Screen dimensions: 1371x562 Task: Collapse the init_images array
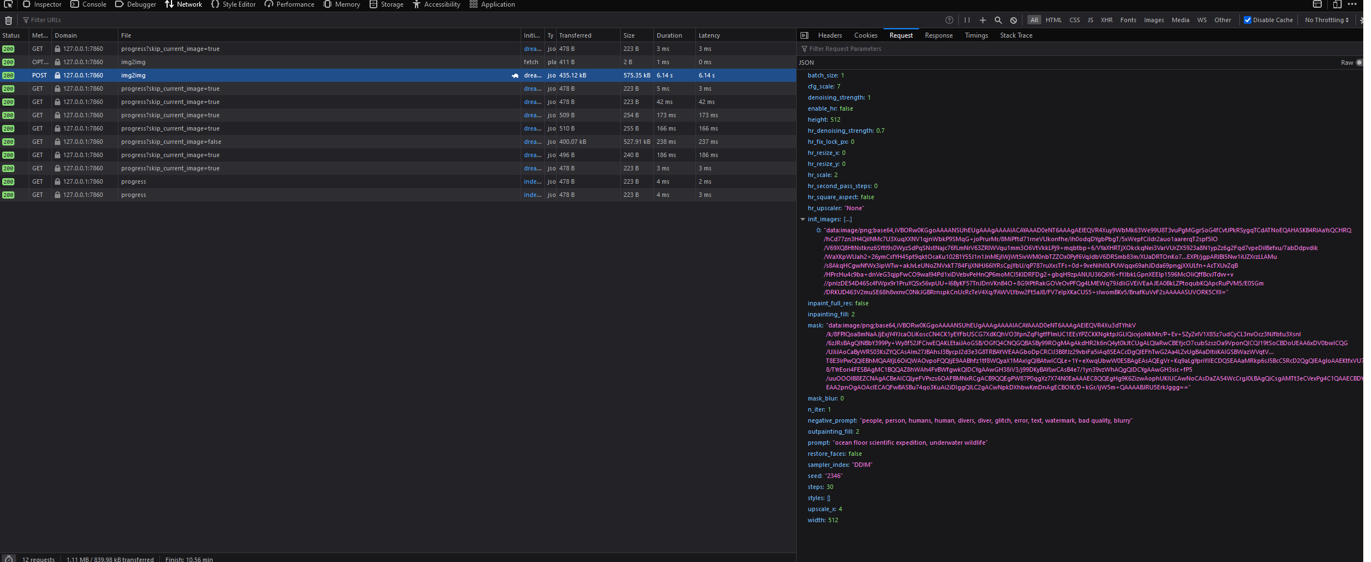tap(803, 219)
